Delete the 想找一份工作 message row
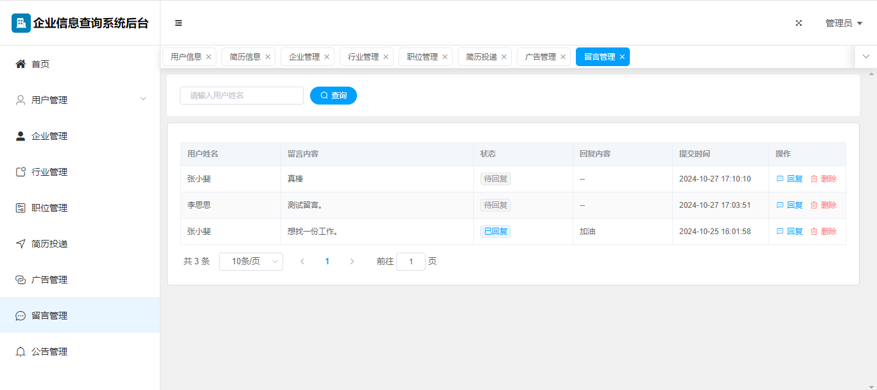Screen dimensions: 877x390 click(823, 232)
